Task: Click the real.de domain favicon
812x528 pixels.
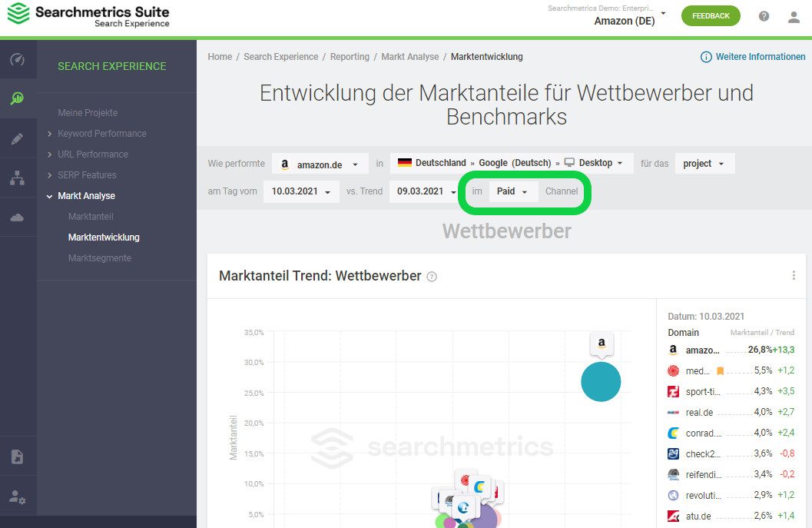Action: tap(673, 413)
